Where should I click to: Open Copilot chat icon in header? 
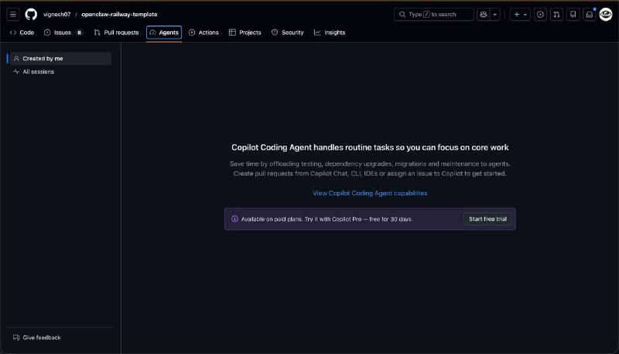point(484,14)
